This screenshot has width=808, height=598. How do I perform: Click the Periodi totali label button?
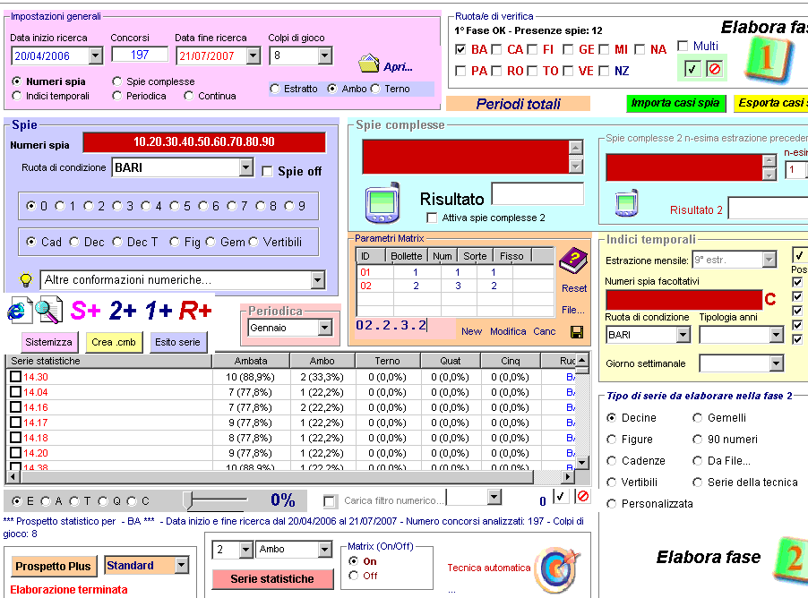click(x=518, y=104)
